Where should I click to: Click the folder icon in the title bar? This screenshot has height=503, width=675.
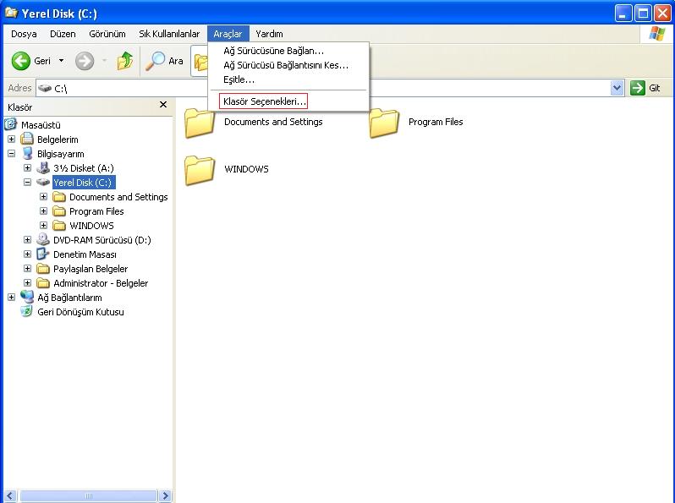[x=11, y=13]
